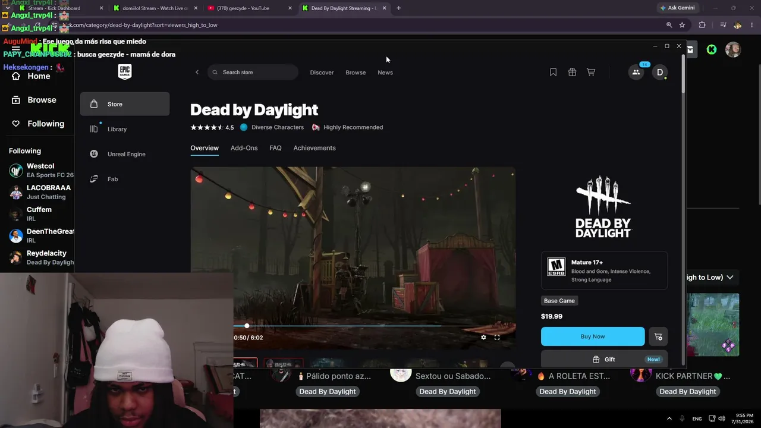Switch to the domiilol Stream browser tab

155,8
